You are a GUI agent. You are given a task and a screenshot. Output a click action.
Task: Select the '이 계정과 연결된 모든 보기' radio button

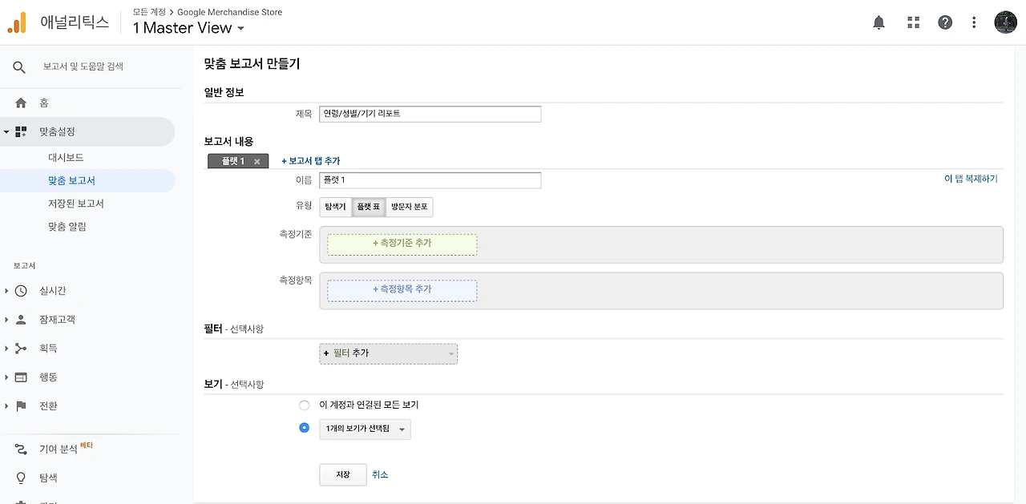click(304, 405)
